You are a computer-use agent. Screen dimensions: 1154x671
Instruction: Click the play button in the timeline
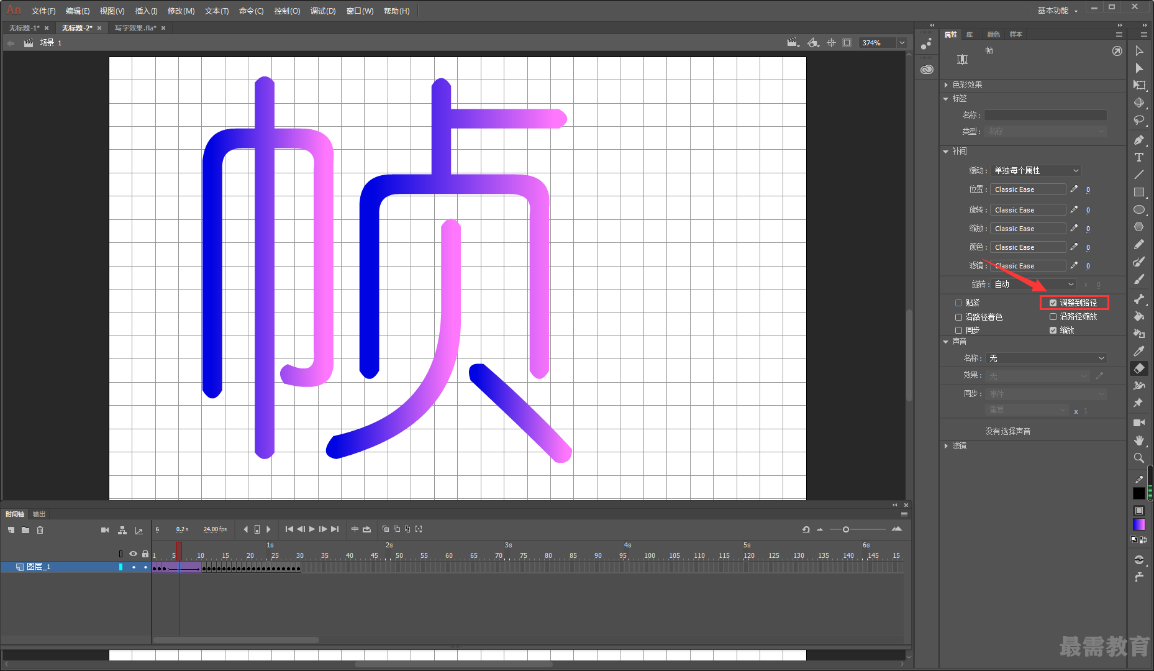coord(312,529)
